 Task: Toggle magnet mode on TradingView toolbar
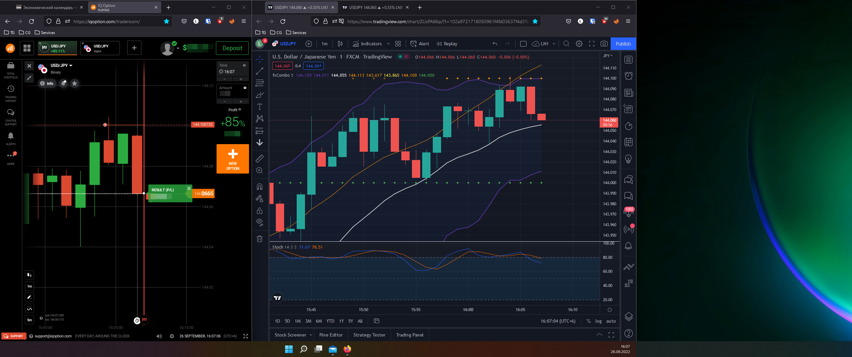pos(260,187)
